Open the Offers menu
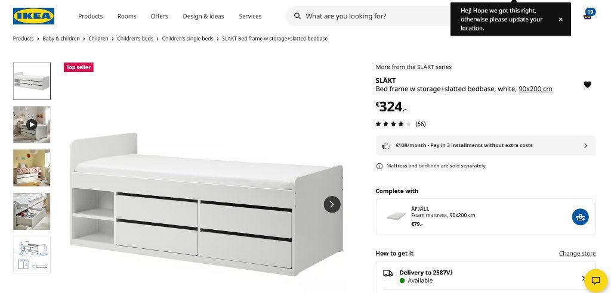 coord(159,16)
